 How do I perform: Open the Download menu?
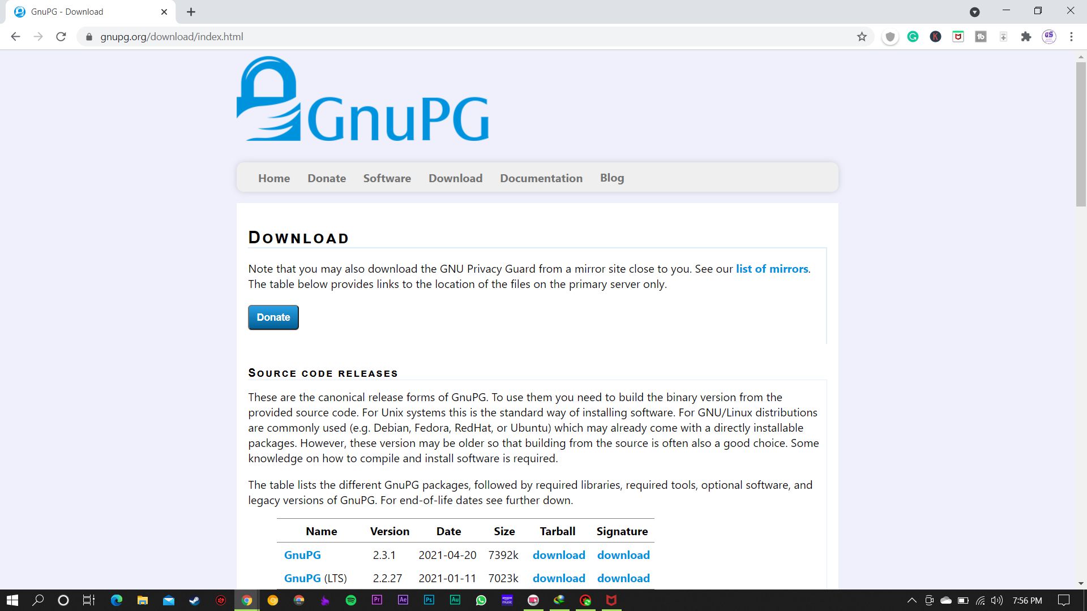456,178
